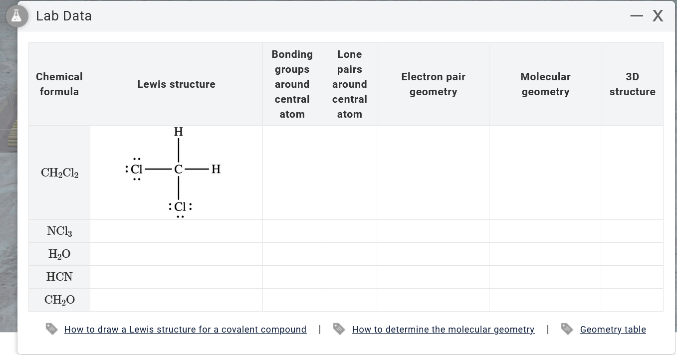Select Lewis structure cell for HCN
The image size is (677, 355).
point(176,277)
